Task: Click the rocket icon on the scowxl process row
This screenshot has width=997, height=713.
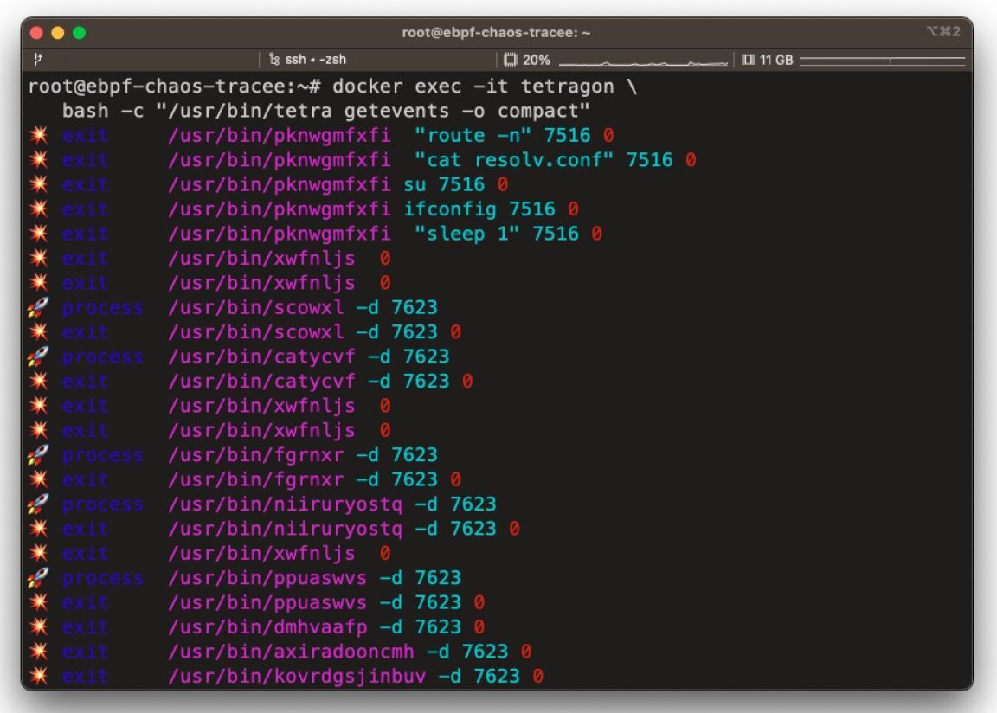Action: (x=38, y=307)
